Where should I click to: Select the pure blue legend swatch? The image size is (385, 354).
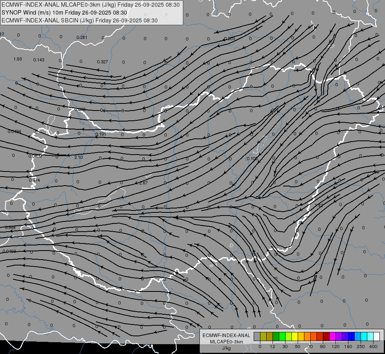[351, 336]
